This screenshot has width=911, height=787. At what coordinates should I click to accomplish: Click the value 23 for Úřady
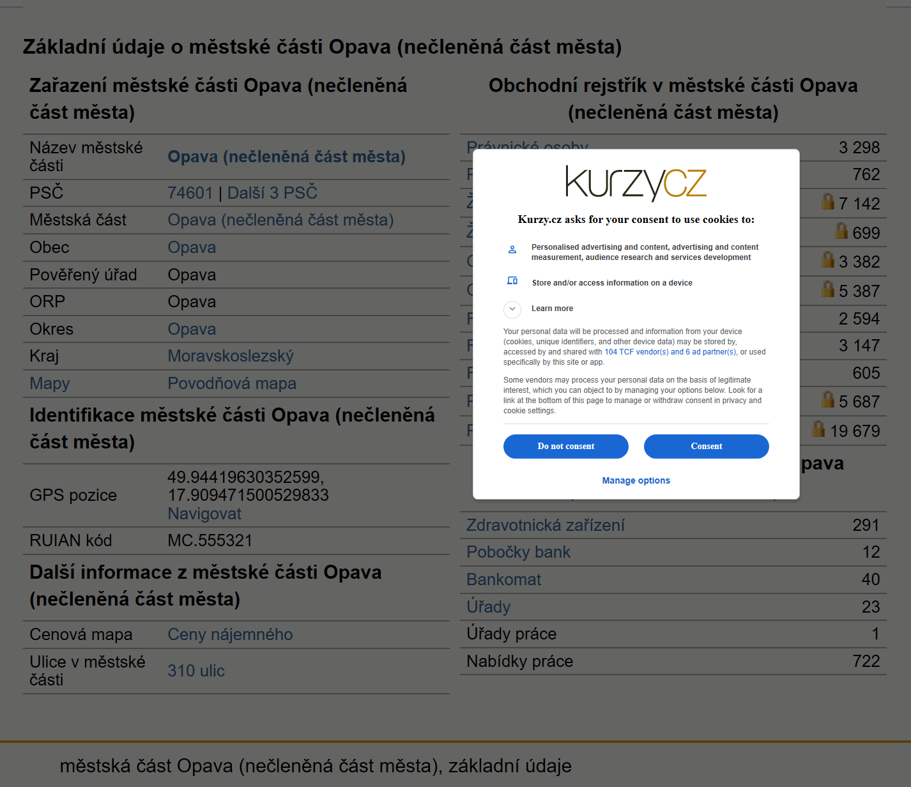coord(871,607)
